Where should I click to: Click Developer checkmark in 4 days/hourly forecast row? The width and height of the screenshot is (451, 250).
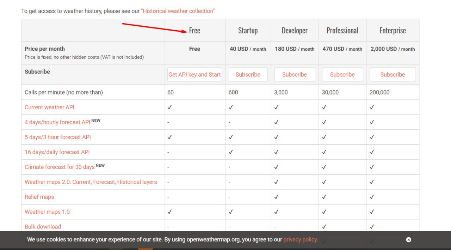tap(276, 122)
